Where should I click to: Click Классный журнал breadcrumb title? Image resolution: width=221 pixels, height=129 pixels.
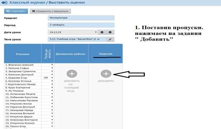(27, 2)
